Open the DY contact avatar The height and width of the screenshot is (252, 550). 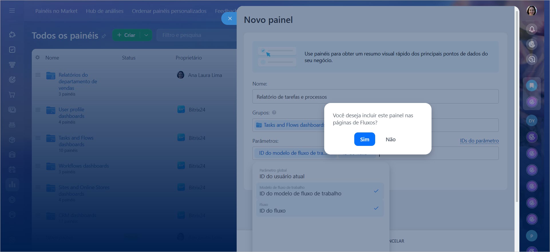click(531, 121)
